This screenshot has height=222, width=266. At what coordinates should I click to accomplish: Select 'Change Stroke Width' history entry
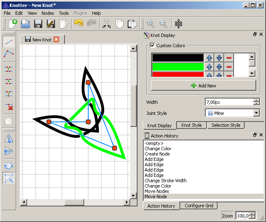coord(165,181)
